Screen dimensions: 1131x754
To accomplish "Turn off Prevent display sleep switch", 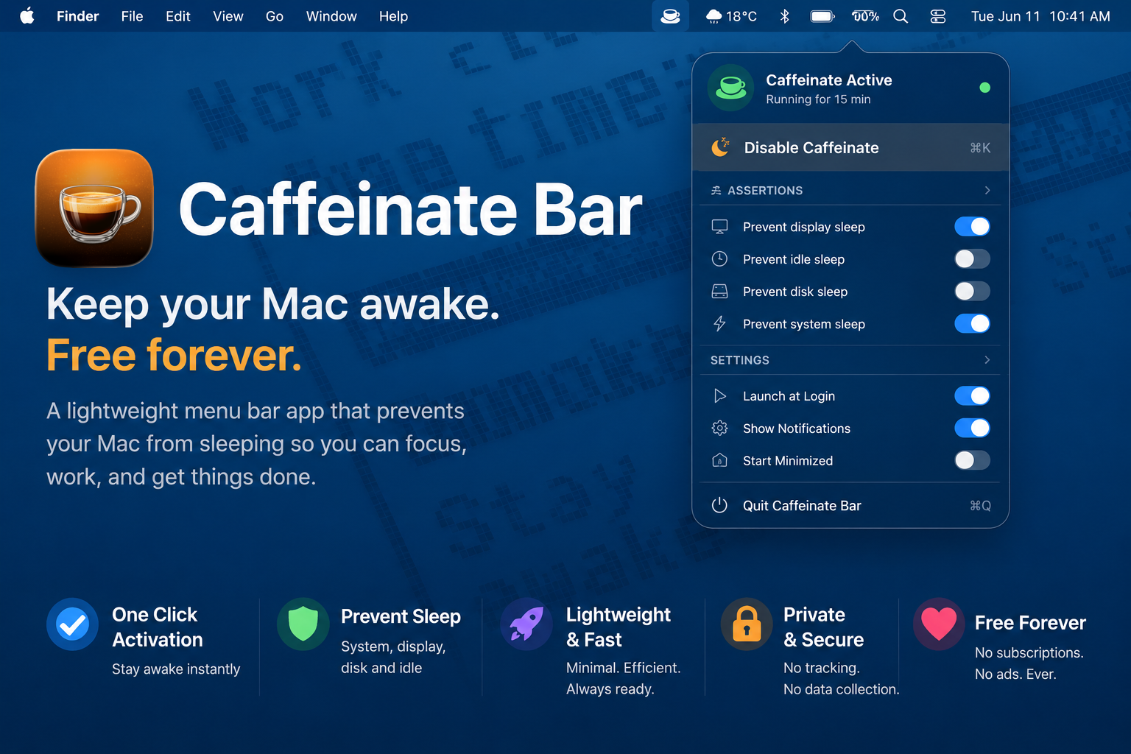I will point(972,227).
